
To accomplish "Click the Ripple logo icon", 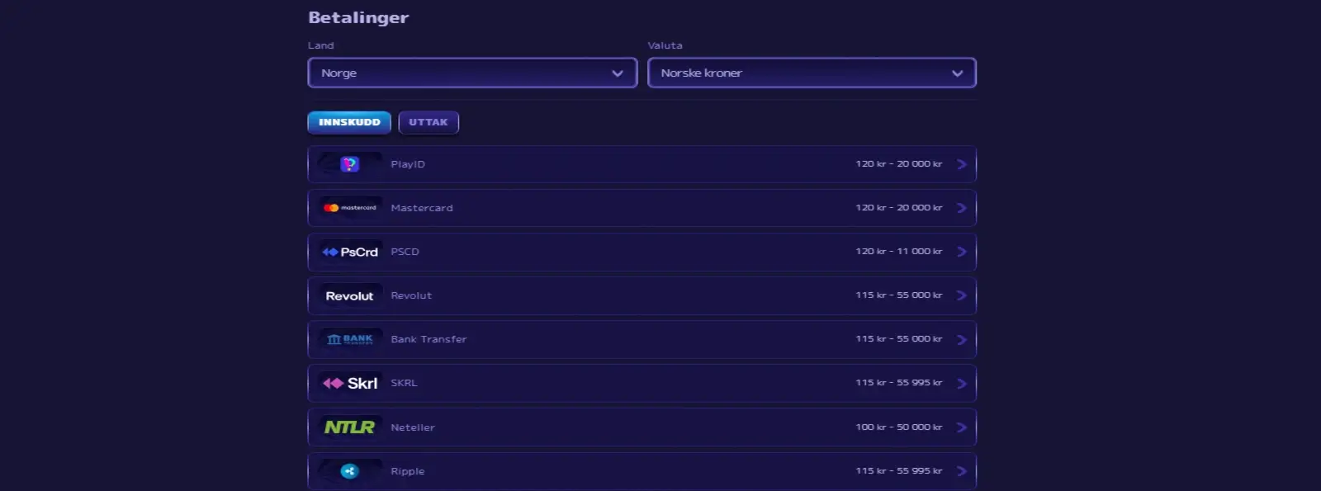I will point(350,471).
